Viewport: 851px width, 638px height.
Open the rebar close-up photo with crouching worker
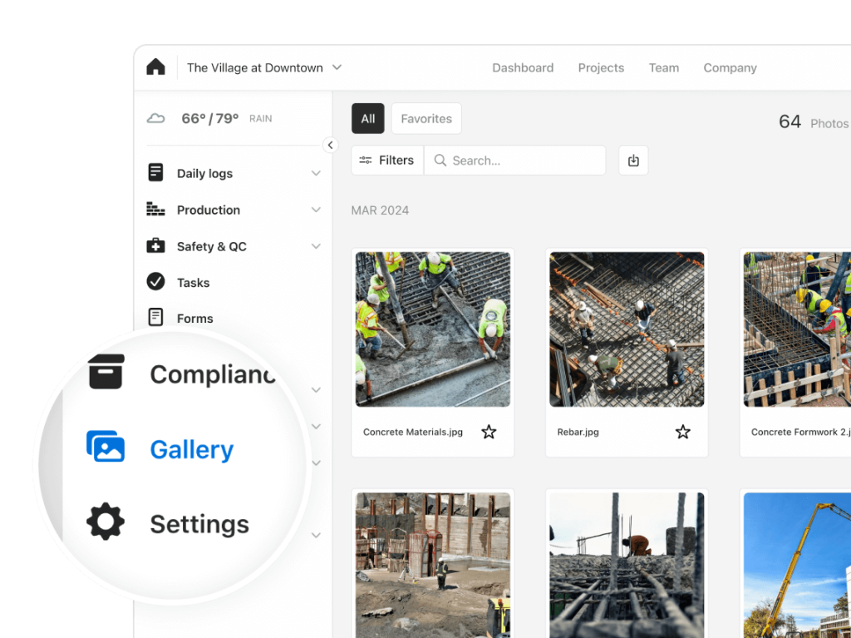click(627, 565)
